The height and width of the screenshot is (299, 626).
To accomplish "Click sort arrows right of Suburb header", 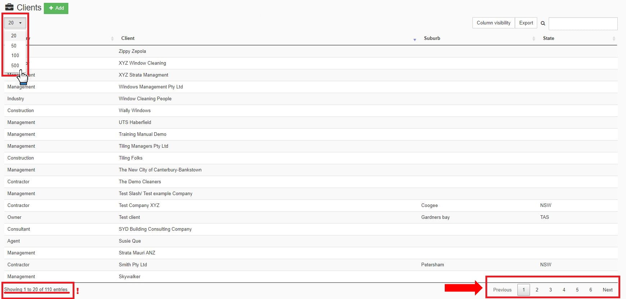I will 534,38.
